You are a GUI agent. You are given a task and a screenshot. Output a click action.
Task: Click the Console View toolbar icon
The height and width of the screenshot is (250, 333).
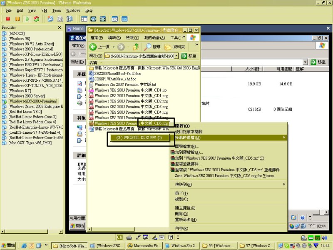tap(124, 19)
